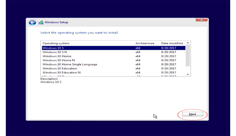This screenshot has height=136, width=236.
Task: Select the Windows 10 S row
Action: tap(114, 48)
